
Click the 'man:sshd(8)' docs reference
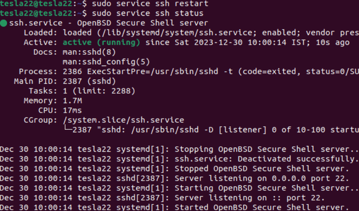coord(89,52)
